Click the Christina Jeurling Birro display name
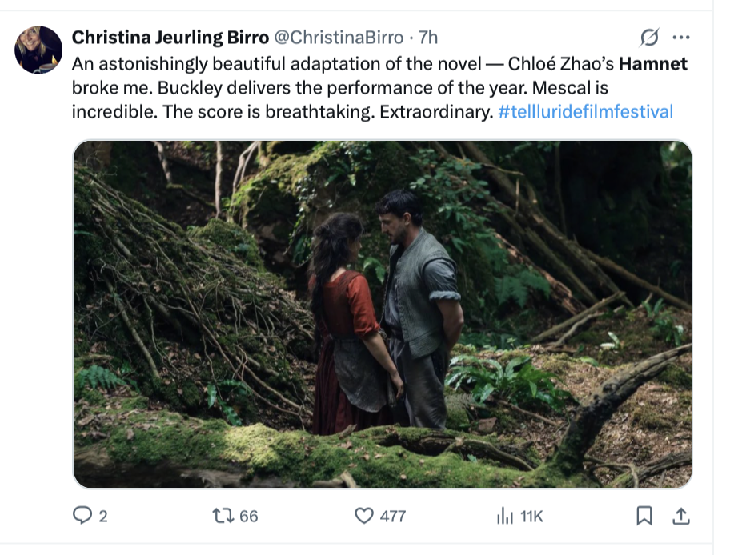Viewport: 746px width, 555px height. click(170, 38)
